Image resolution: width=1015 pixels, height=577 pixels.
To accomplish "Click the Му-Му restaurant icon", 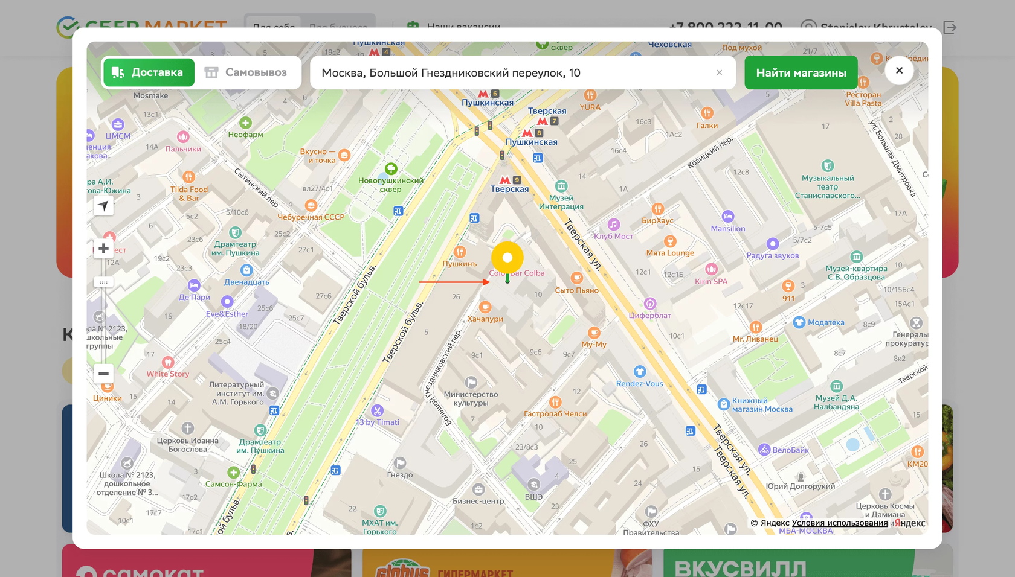I will 594,333.
